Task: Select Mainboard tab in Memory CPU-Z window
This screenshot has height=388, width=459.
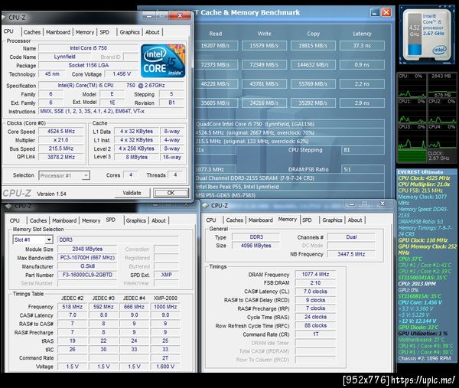Action: click(261, 220)
